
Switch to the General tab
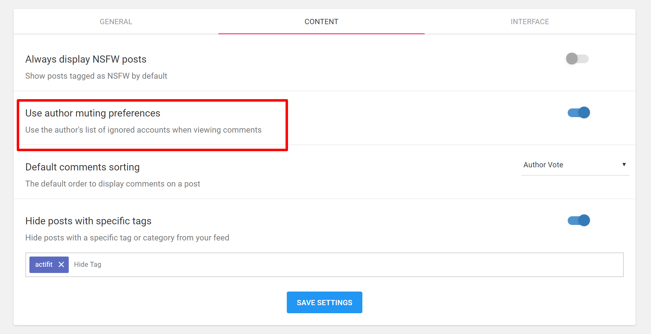pos(116,22)
